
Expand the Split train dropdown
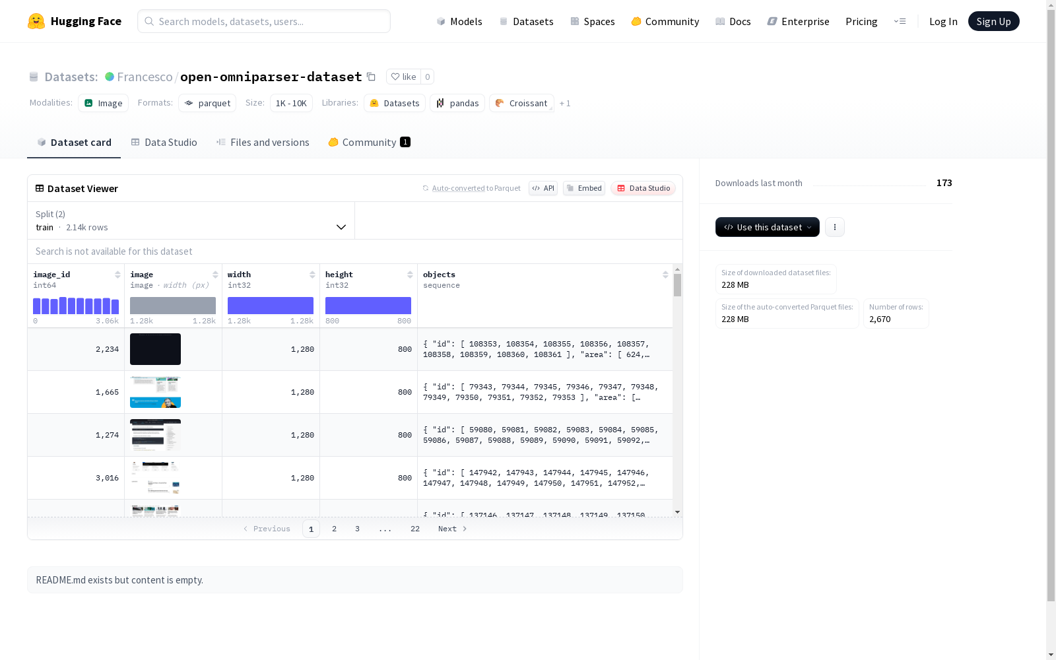coord(191,220)
